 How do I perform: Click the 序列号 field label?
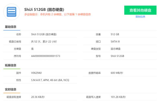point(17,56)
